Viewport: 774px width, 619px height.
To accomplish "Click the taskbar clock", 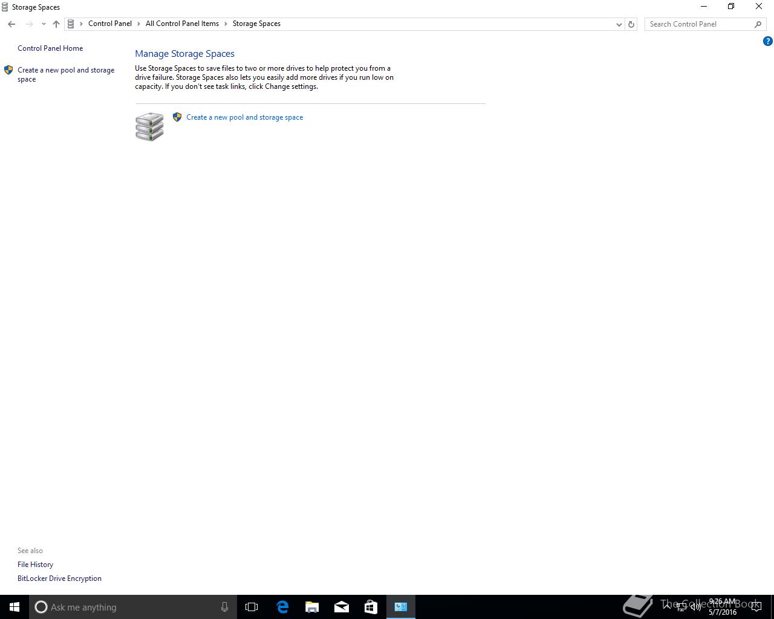I will point(723,607).
